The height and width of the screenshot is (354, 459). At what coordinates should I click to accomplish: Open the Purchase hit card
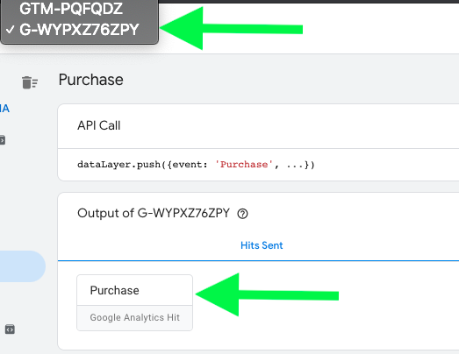134,302
